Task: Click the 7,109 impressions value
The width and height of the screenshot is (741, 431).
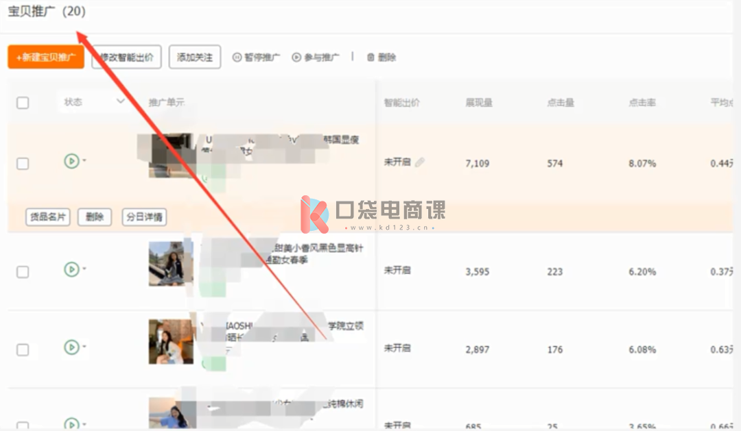Action: [478, 163]
